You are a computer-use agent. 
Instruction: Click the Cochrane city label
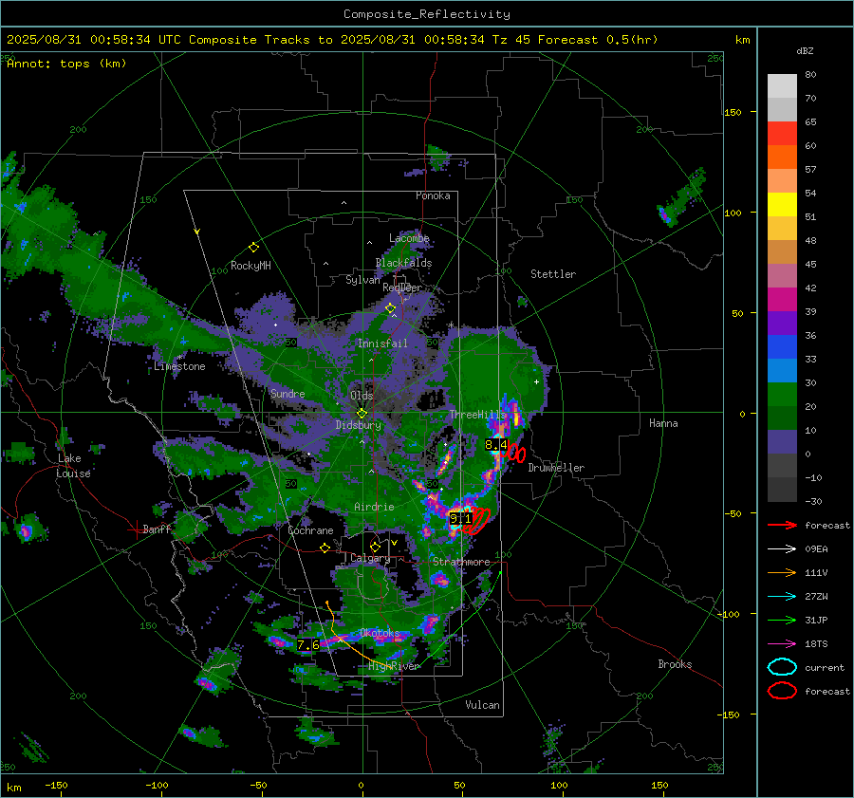click(x=310, y=530)
